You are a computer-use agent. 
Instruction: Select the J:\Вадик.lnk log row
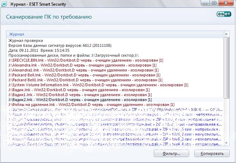[x=115, y=90]
